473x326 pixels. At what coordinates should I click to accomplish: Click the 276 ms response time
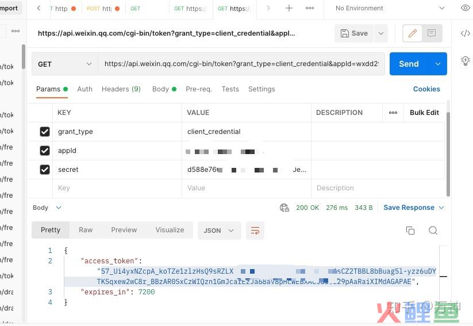point(337,208)
